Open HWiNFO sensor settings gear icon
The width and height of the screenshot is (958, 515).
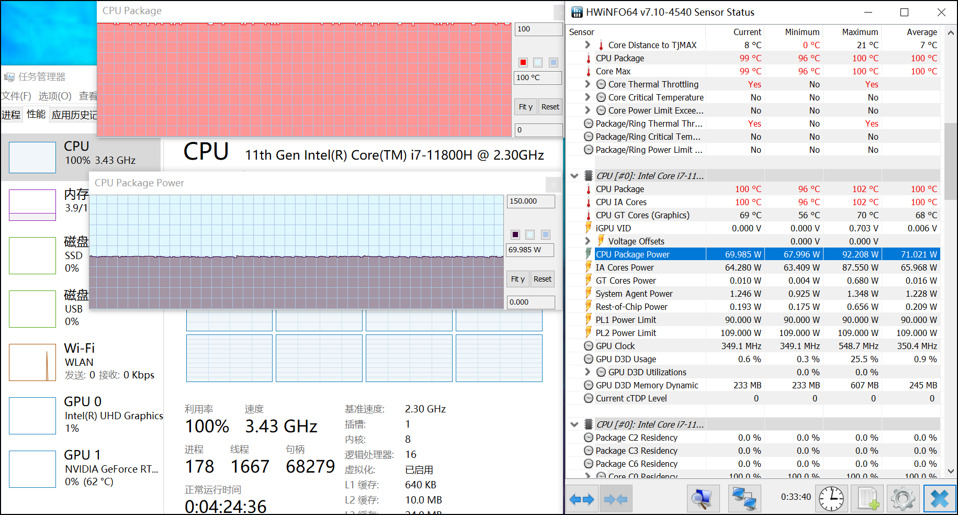[903, 499]
